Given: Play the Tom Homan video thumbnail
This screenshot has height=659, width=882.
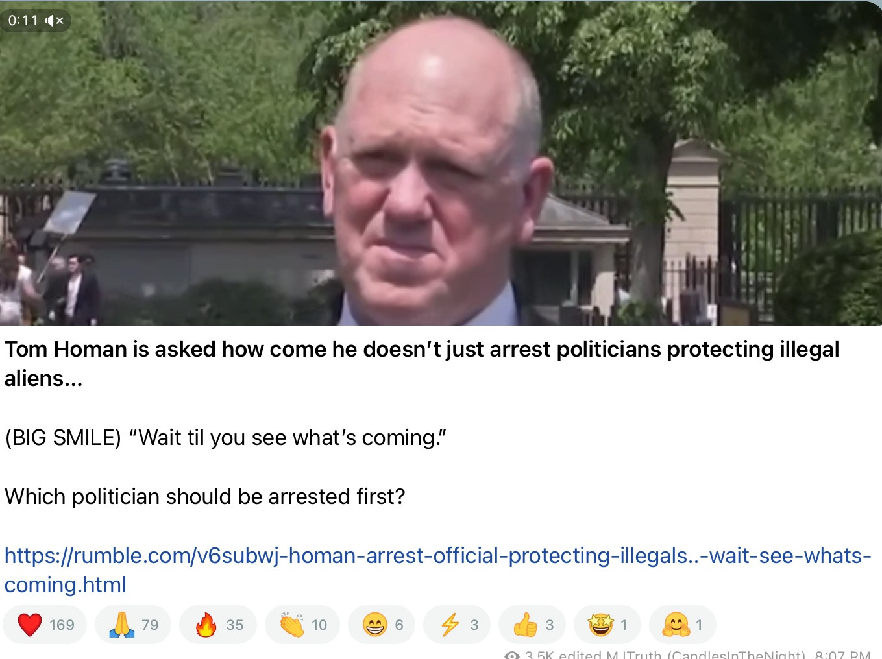Looking at the screenshot, I should pos(441,163).
